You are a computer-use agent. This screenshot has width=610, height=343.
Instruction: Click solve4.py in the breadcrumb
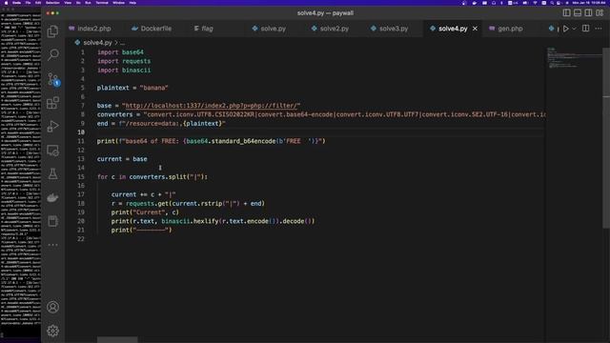pos(97,42)
